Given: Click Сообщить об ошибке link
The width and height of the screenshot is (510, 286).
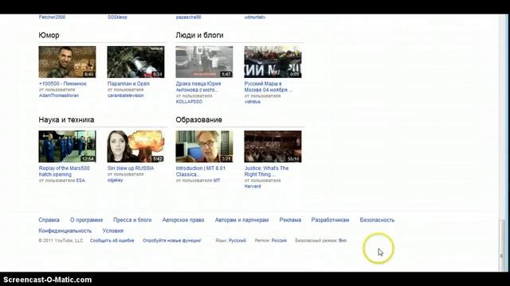Looking at the screenshot, I should (x=112, y=241).
